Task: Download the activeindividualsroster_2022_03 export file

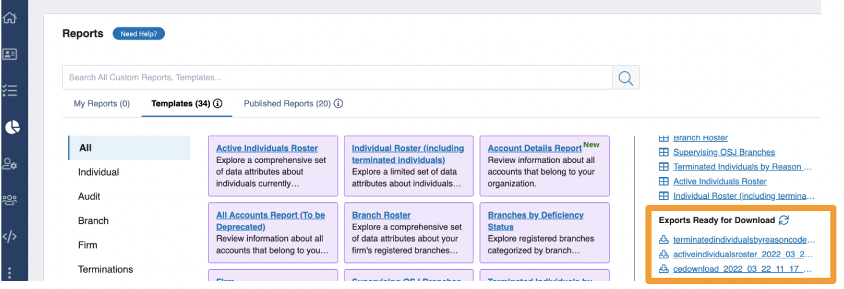Action: coord(743,254)
